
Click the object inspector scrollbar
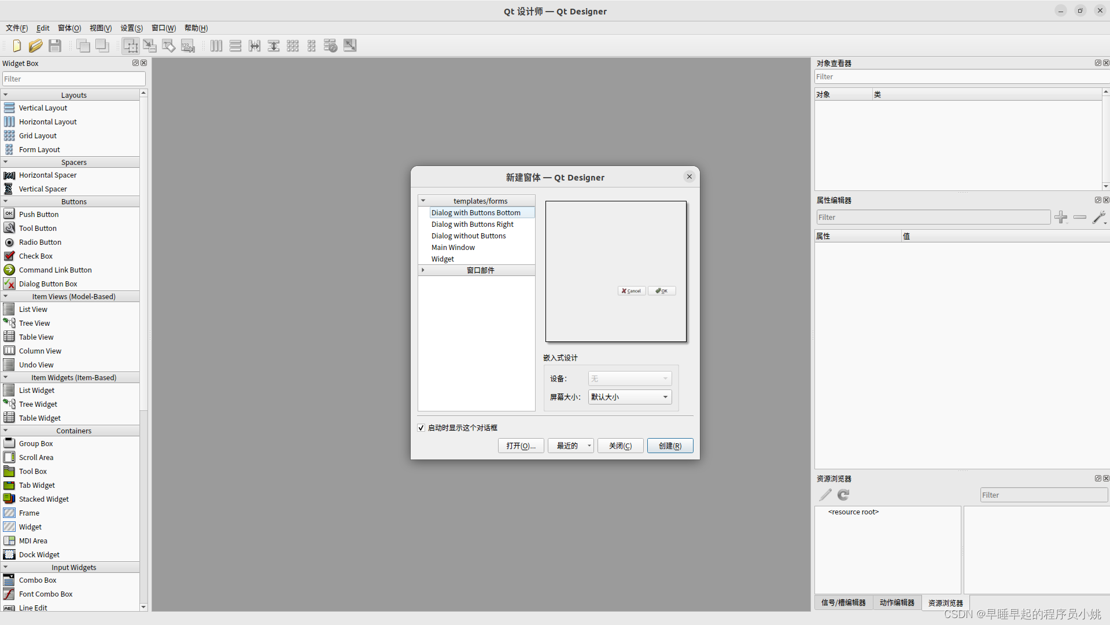(1105, 139)
